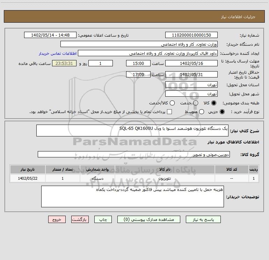
Task: Click the کد کالا column header
Action: pyautogui.click(x=232, y=169)
